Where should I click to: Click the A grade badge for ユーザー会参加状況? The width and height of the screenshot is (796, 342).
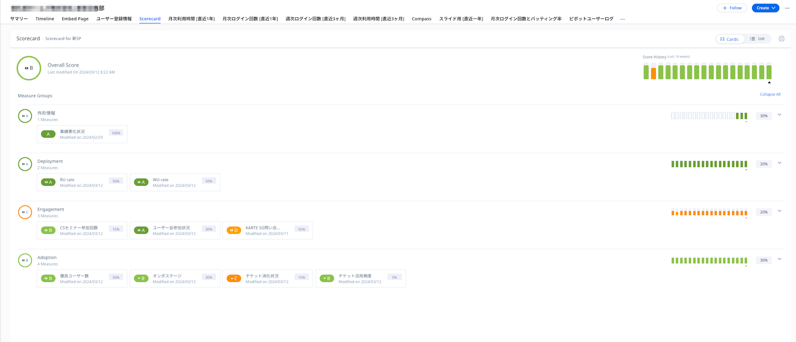(141, 231)
